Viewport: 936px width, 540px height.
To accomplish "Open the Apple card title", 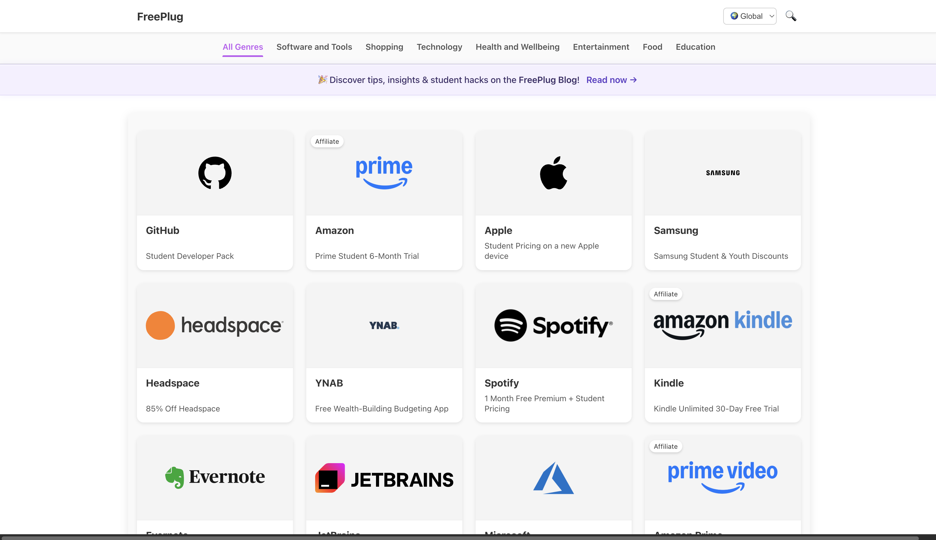I will coord(498,230).
